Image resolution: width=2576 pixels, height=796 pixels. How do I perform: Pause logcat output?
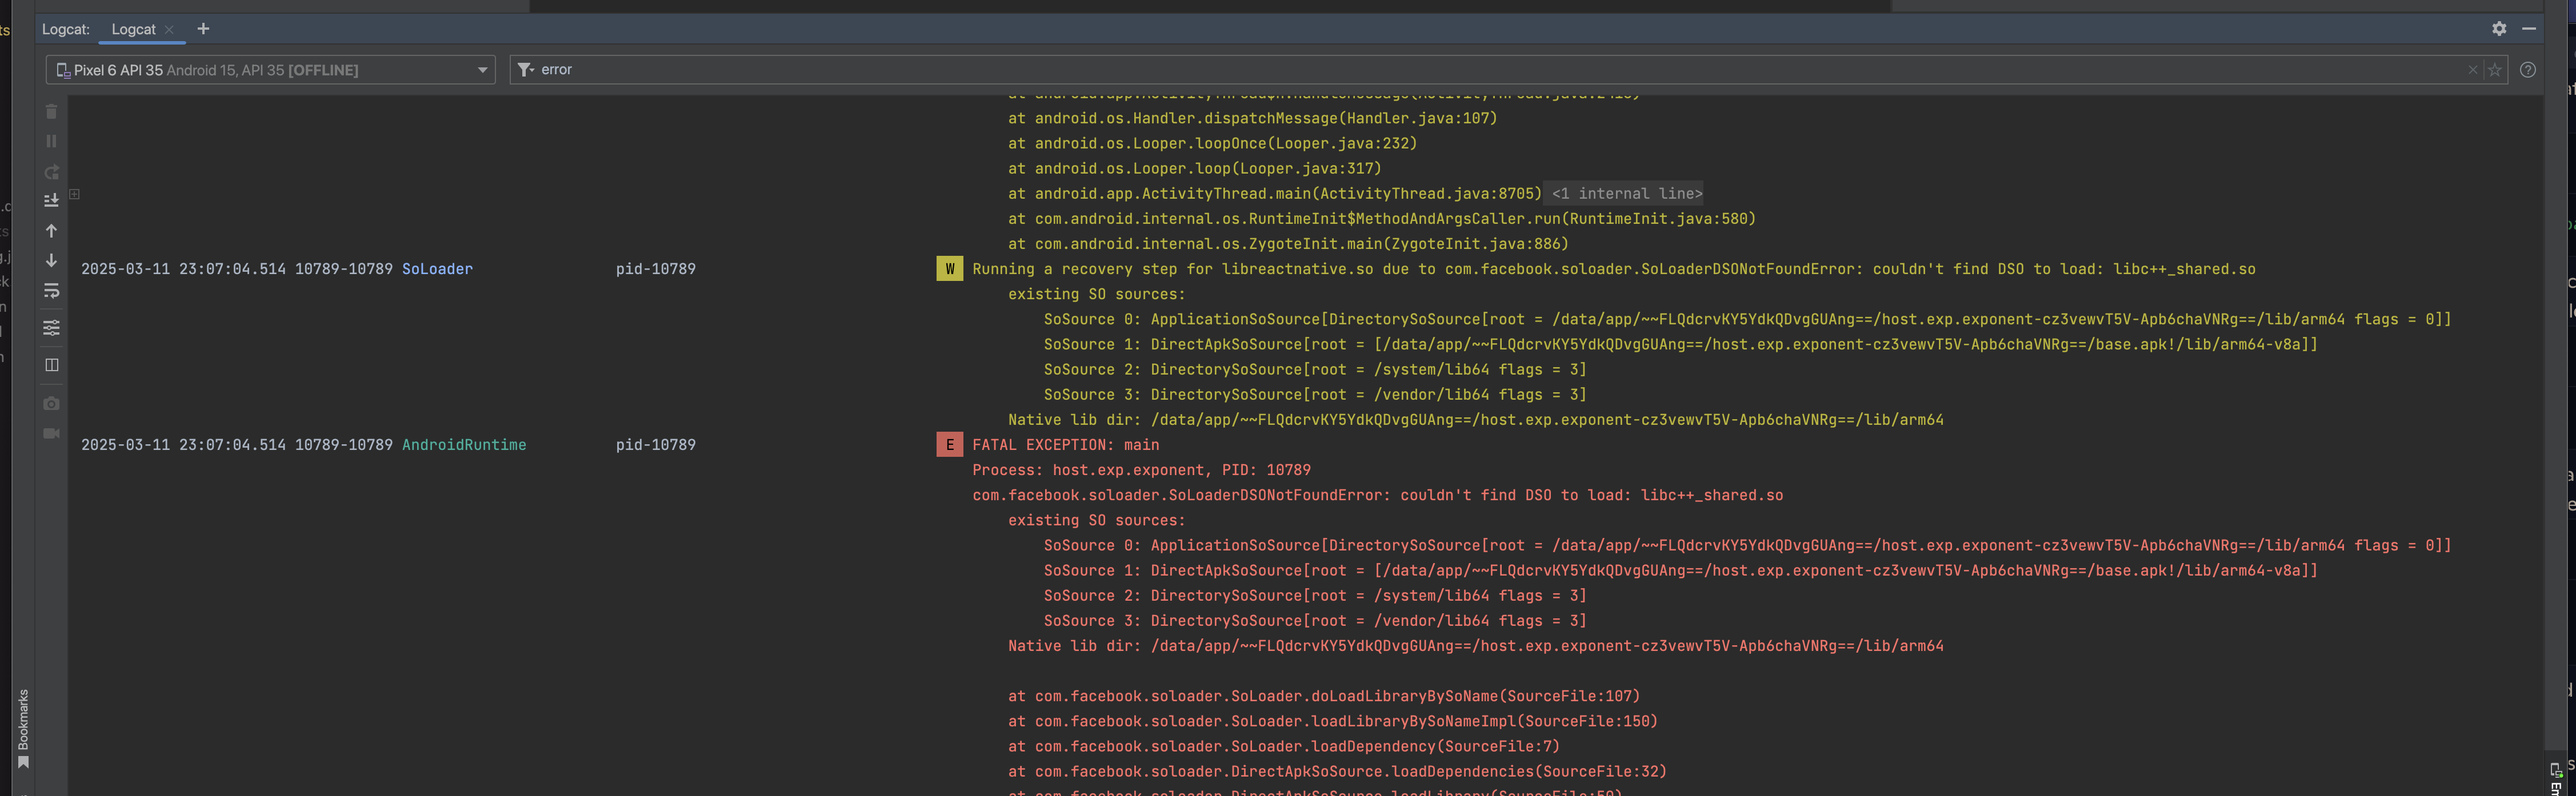(51, 141)
